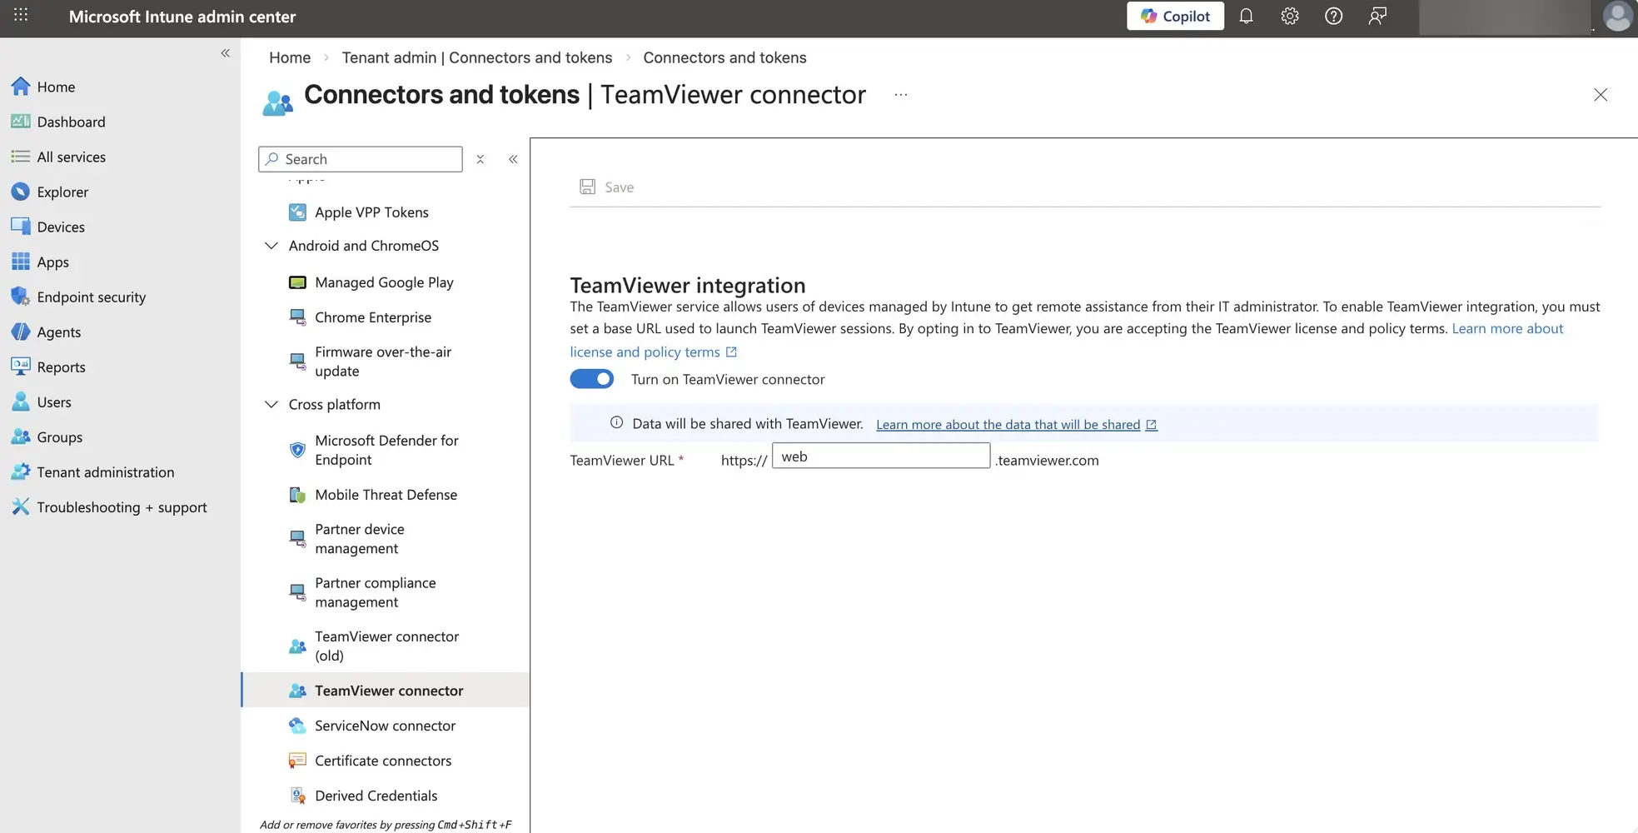The width and height of the screenshot is (1638, 833).
Task: Click the Endpoint security shield icon
Action: tap(20, 297)
